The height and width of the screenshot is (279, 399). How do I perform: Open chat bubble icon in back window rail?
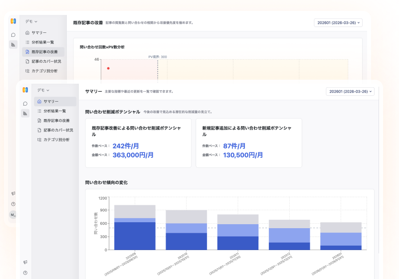13,35
